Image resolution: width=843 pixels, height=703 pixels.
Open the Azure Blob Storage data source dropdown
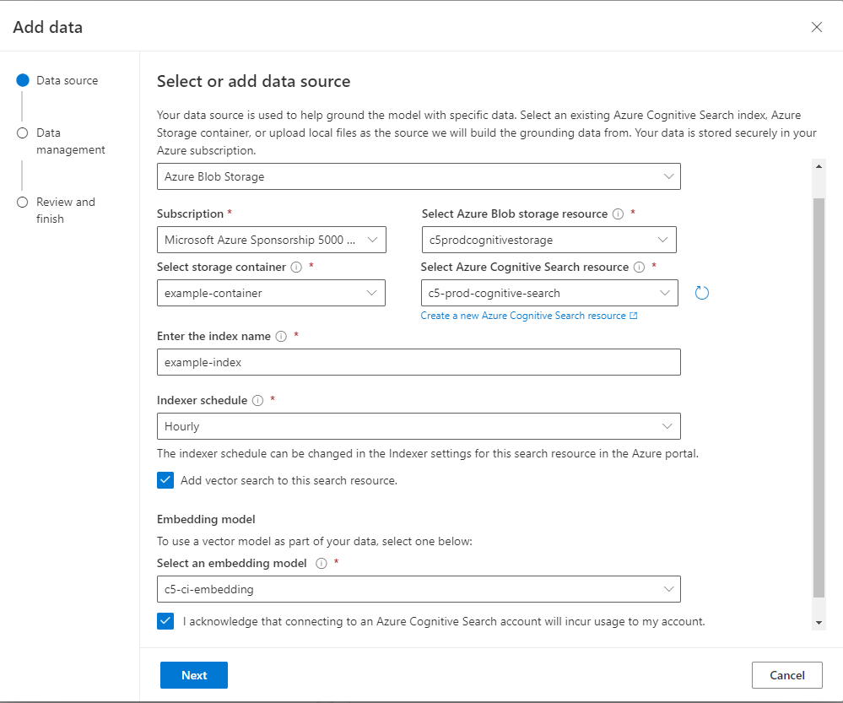pyautogui.click(x=419, y=176)
